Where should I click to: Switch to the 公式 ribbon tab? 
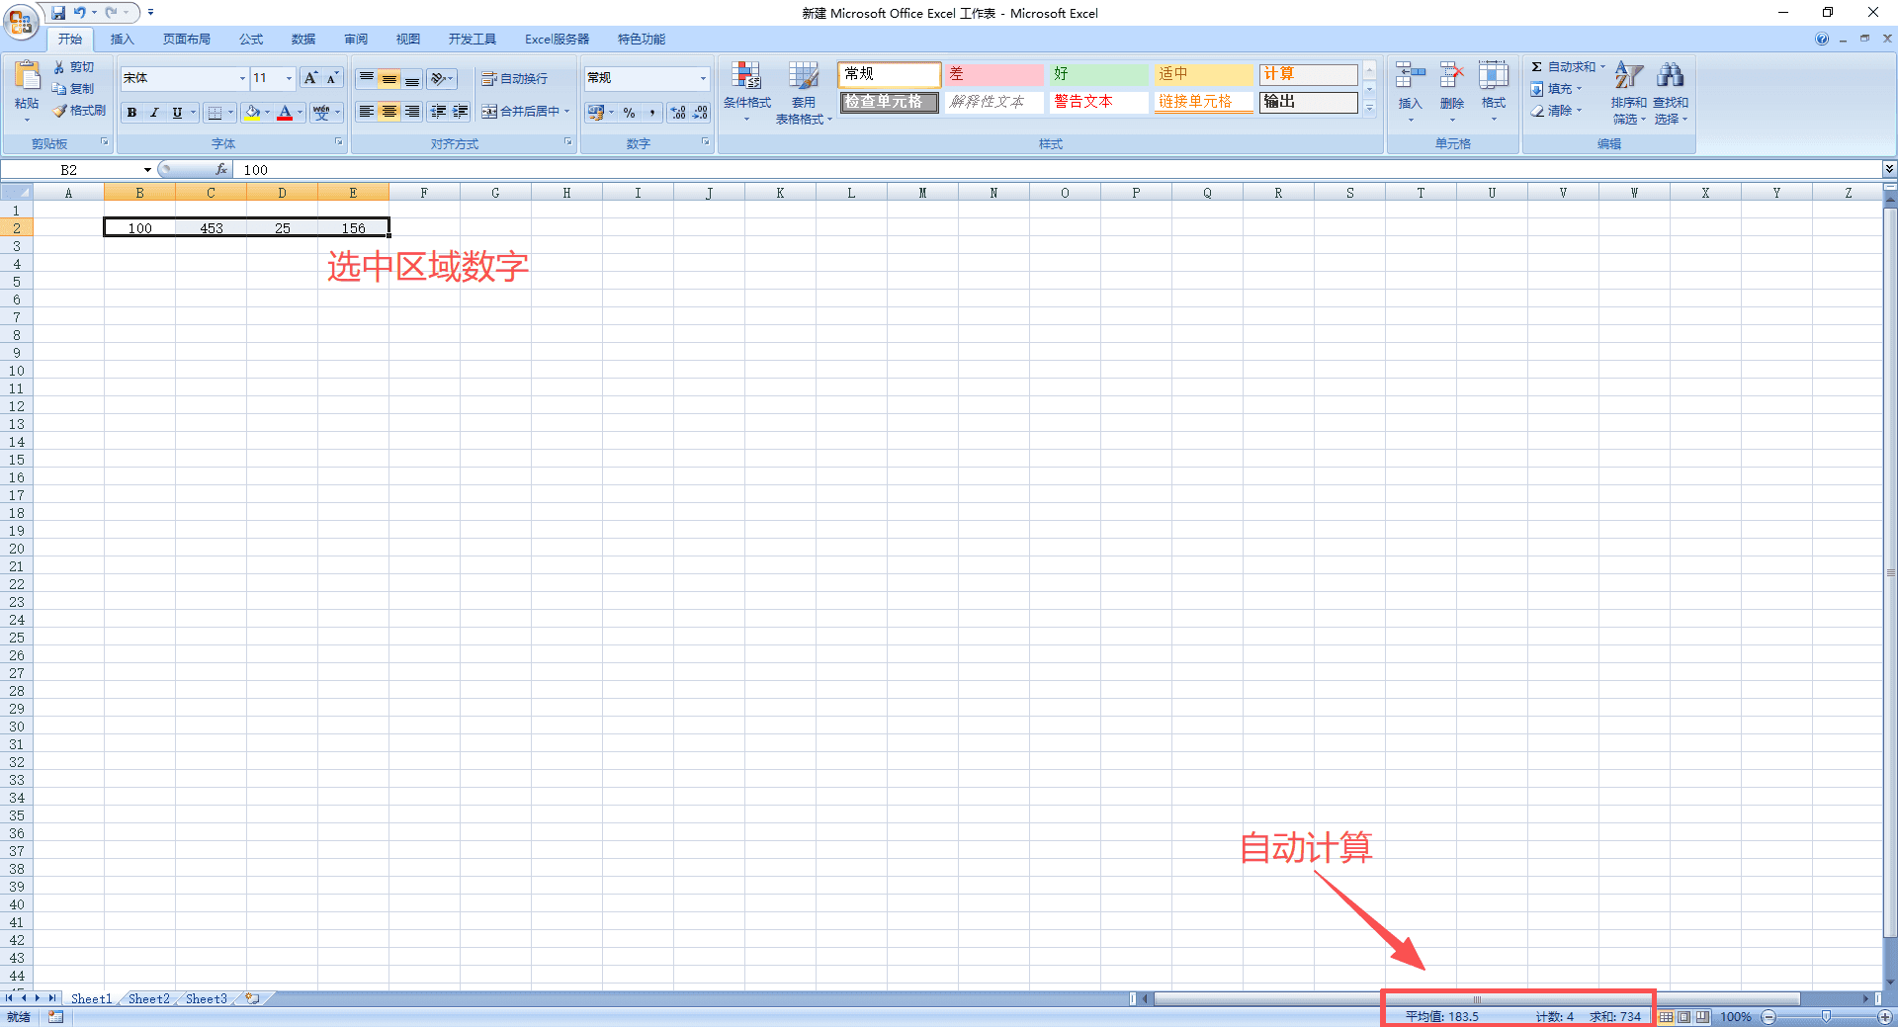[x=251, y=40]
